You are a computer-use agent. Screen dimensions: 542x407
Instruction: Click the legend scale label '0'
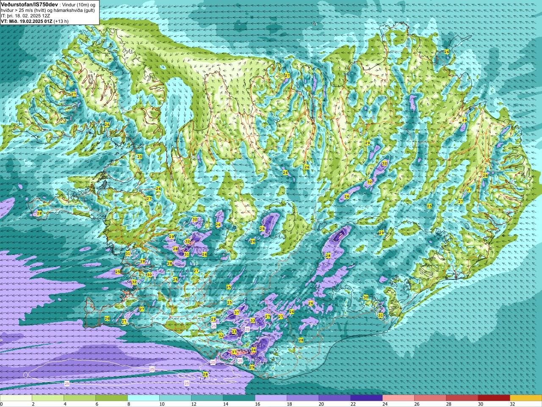(1, 404)
